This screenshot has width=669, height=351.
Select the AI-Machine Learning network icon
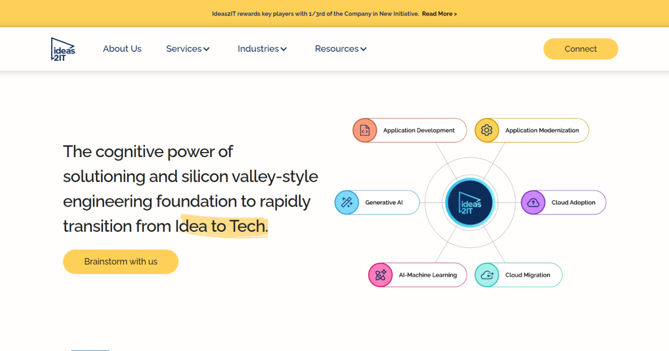381,275
